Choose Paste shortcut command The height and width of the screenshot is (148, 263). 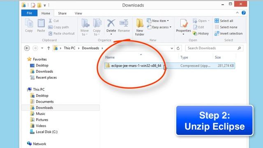(x=62, y=34)
